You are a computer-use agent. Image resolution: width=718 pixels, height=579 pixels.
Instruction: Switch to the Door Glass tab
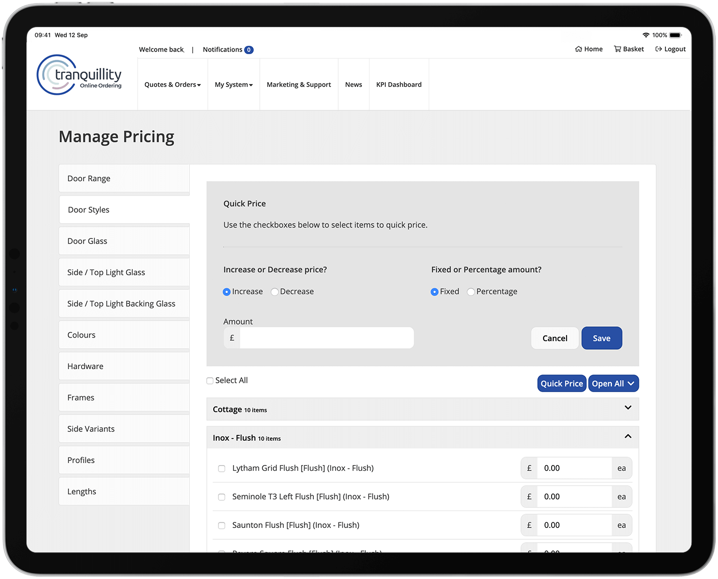coord(124,241)
